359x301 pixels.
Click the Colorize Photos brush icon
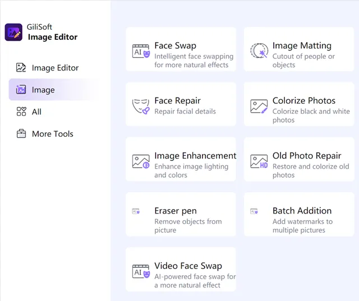click(x=259, y=106)
